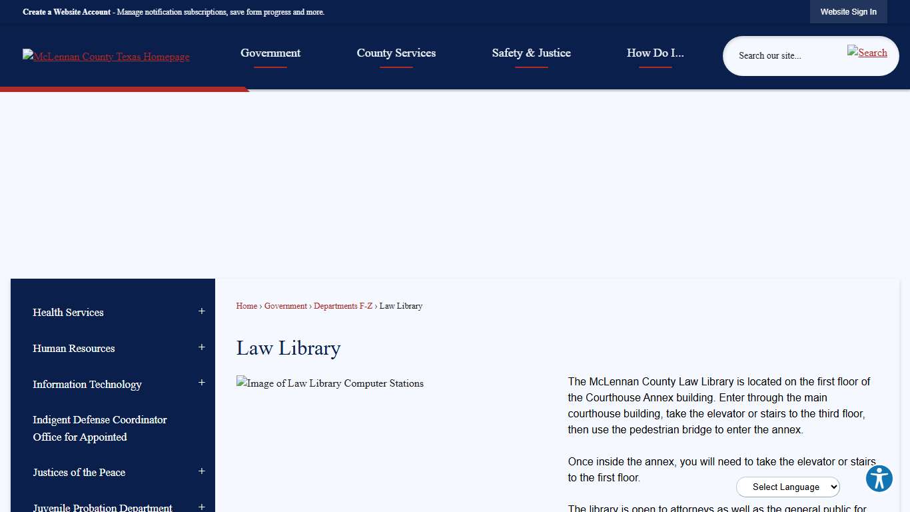Screen dimensions: 910x512
Task: Expand the Human Resources section
Action: point(201,347)
